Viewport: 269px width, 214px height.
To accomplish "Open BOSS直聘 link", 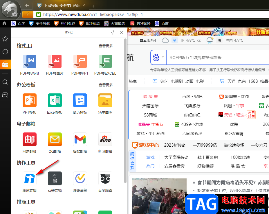I will coord(234,134).
